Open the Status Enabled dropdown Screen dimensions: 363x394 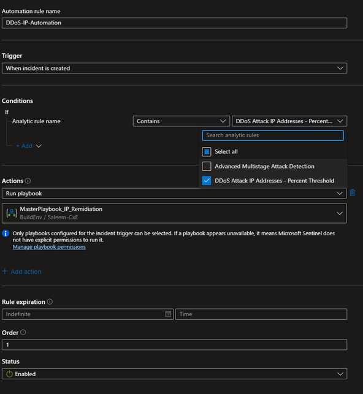pyautogui.click(x=175, y=374)
